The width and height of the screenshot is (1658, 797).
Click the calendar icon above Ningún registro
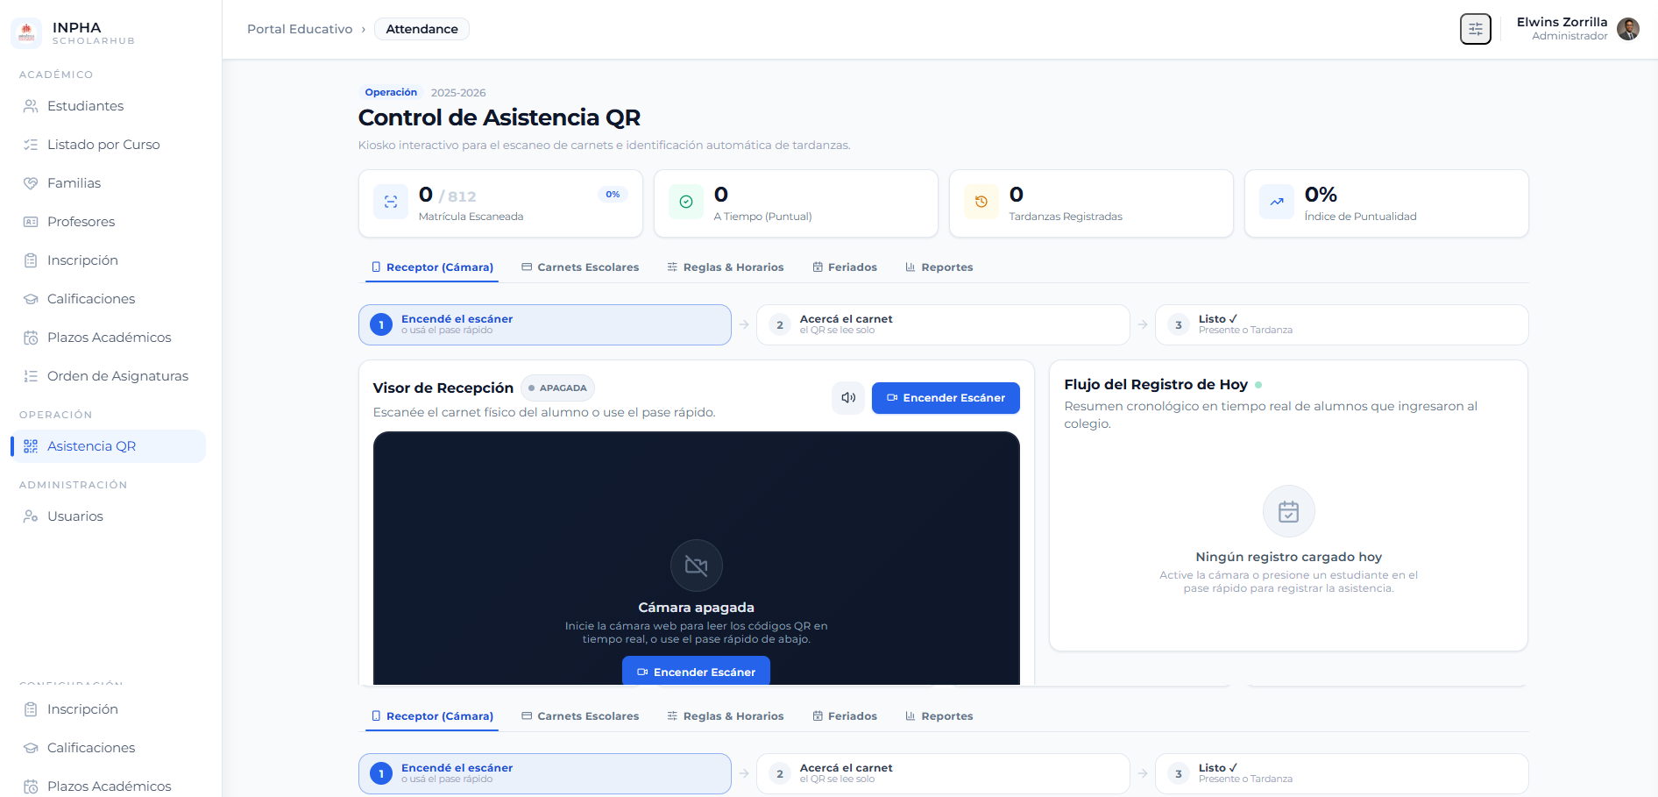pos(1289,511)
